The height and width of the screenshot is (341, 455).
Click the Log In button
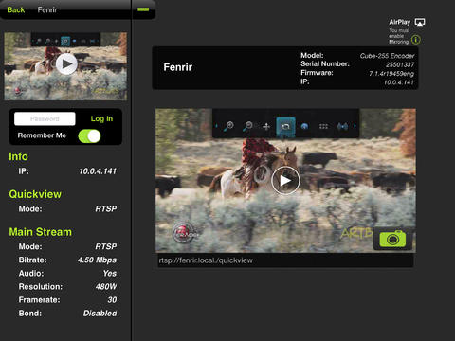click(101, 118)
